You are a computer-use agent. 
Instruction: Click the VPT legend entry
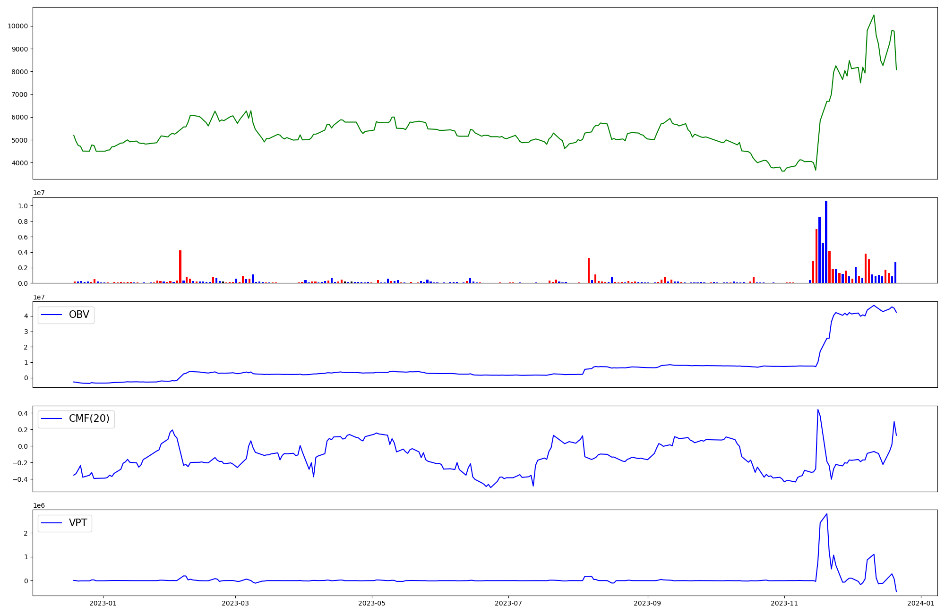point(77,523)
